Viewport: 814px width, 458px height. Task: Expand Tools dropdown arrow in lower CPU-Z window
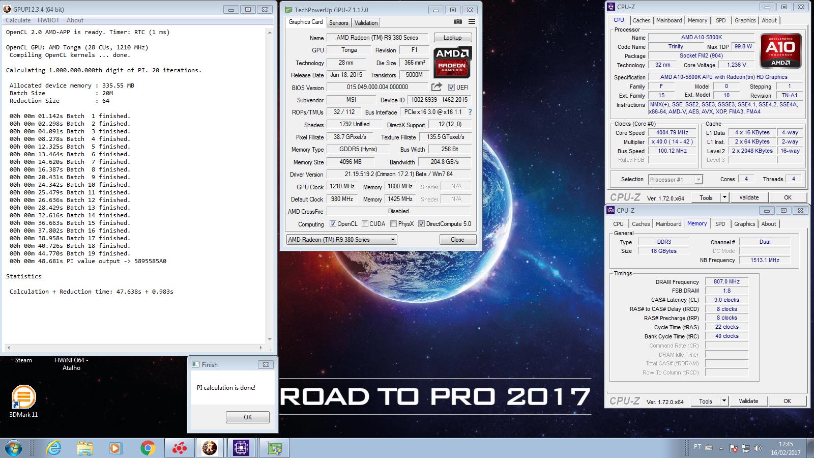pyautogui.click(x=724, y=401)
